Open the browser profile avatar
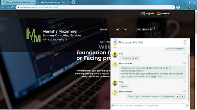The image size is (197, 110). [189, 7]
